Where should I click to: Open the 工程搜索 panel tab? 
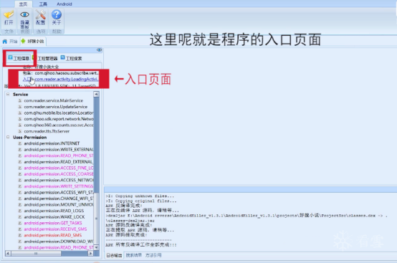coord(72,59)
